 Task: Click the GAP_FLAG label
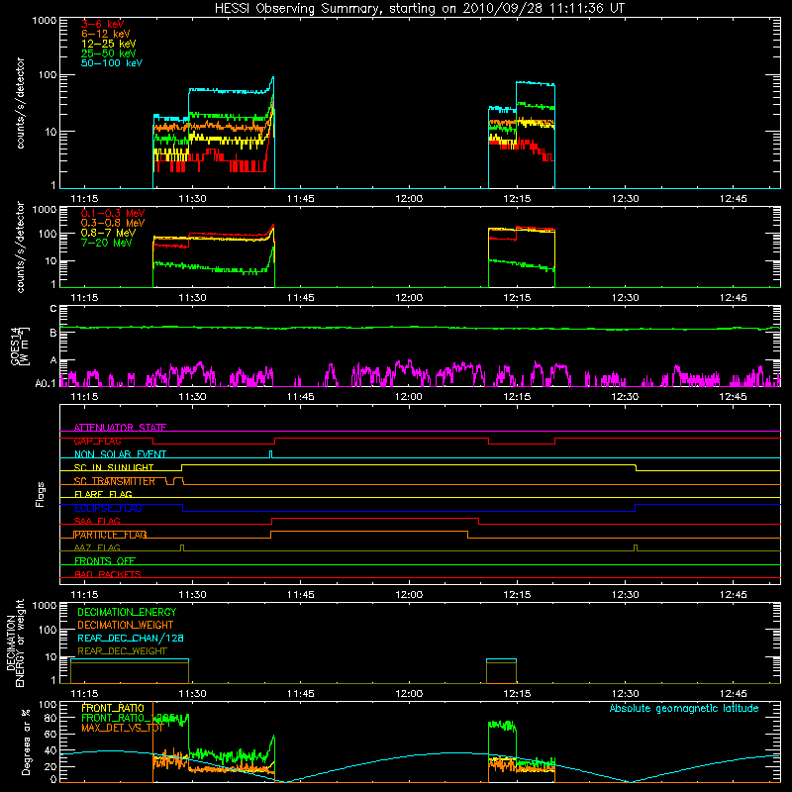[x=97, y=441]
